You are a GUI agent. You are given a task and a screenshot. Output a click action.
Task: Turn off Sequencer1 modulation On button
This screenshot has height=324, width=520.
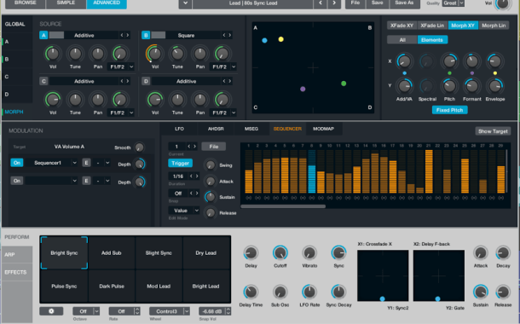(17, 163)
